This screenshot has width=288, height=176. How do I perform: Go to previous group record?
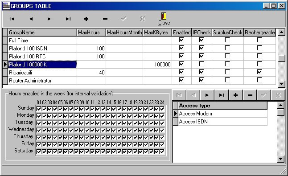click(x=31, y=19)
